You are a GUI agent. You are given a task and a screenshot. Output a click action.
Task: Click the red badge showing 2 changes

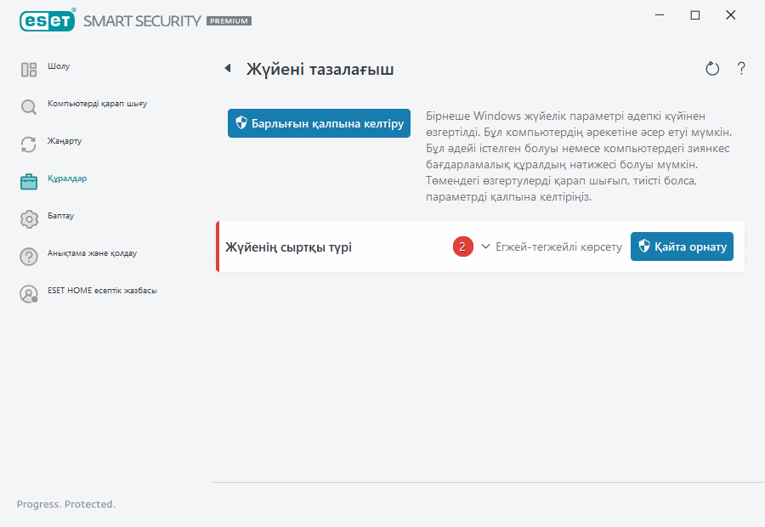pyautogui.click(x=462, y=246)
